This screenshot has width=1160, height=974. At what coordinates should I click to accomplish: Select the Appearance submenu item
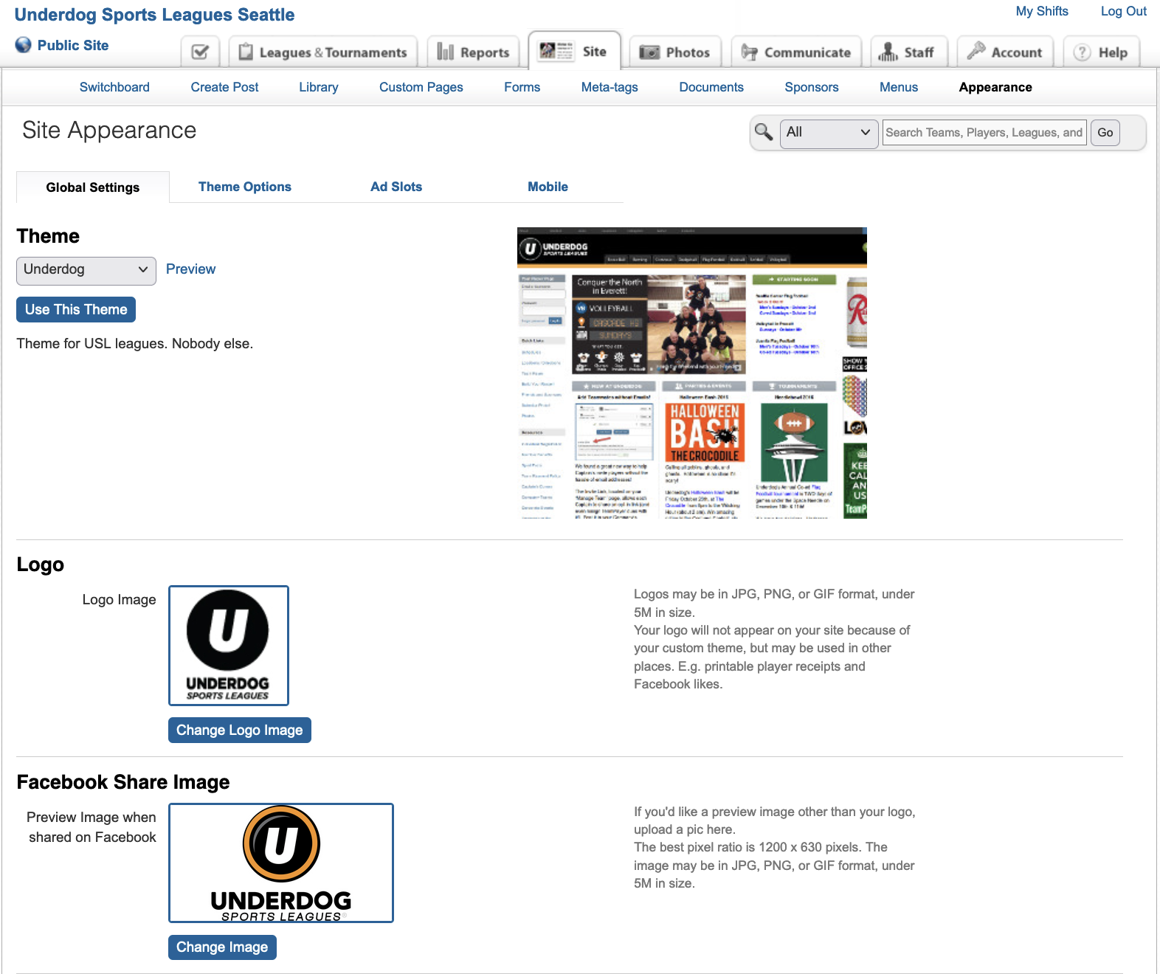point(995,87)
